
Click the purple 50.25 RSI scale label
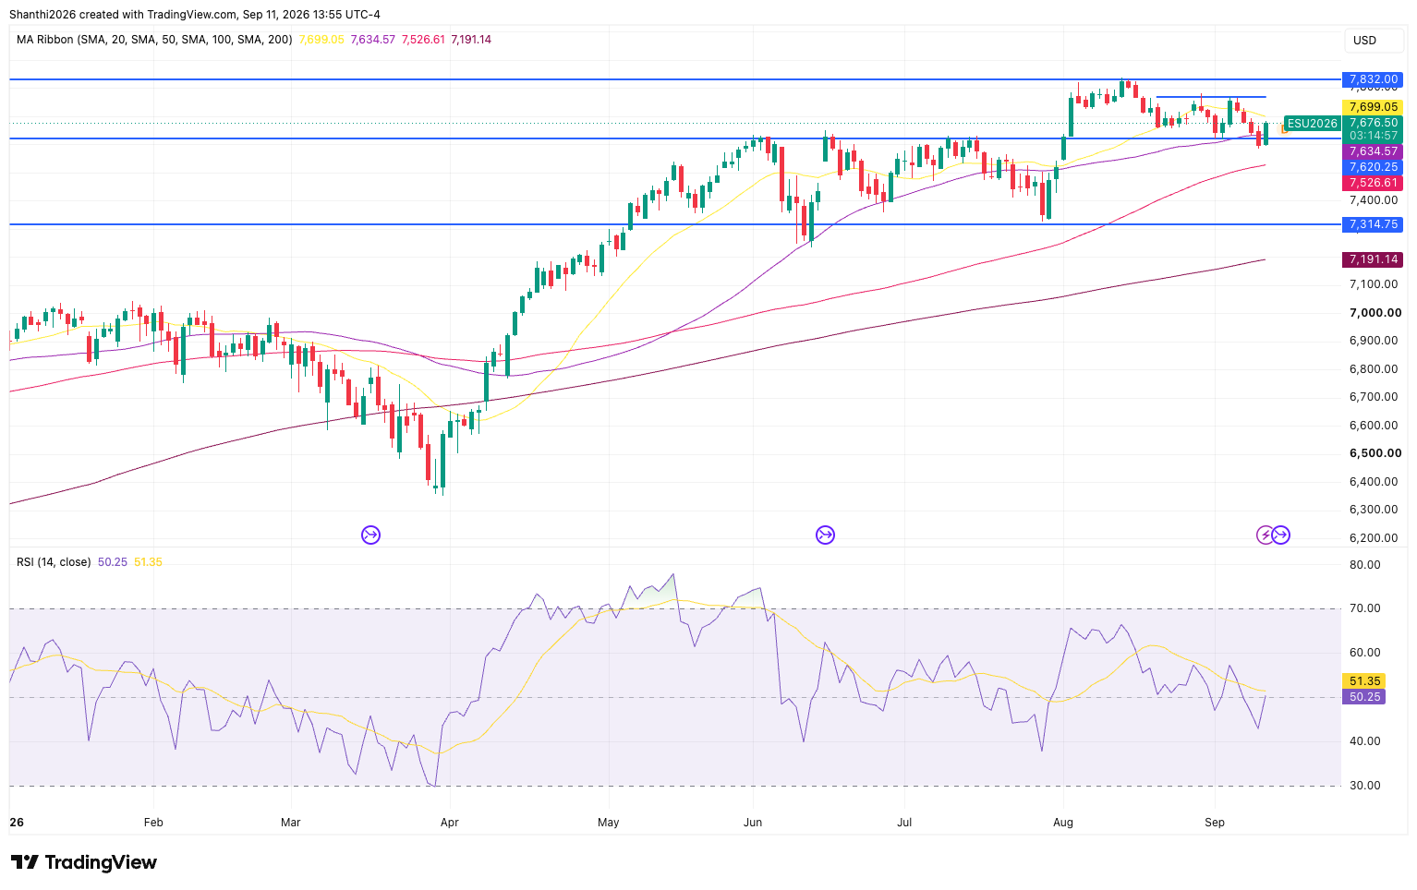pyautogui.click(x=1363, y=697)
